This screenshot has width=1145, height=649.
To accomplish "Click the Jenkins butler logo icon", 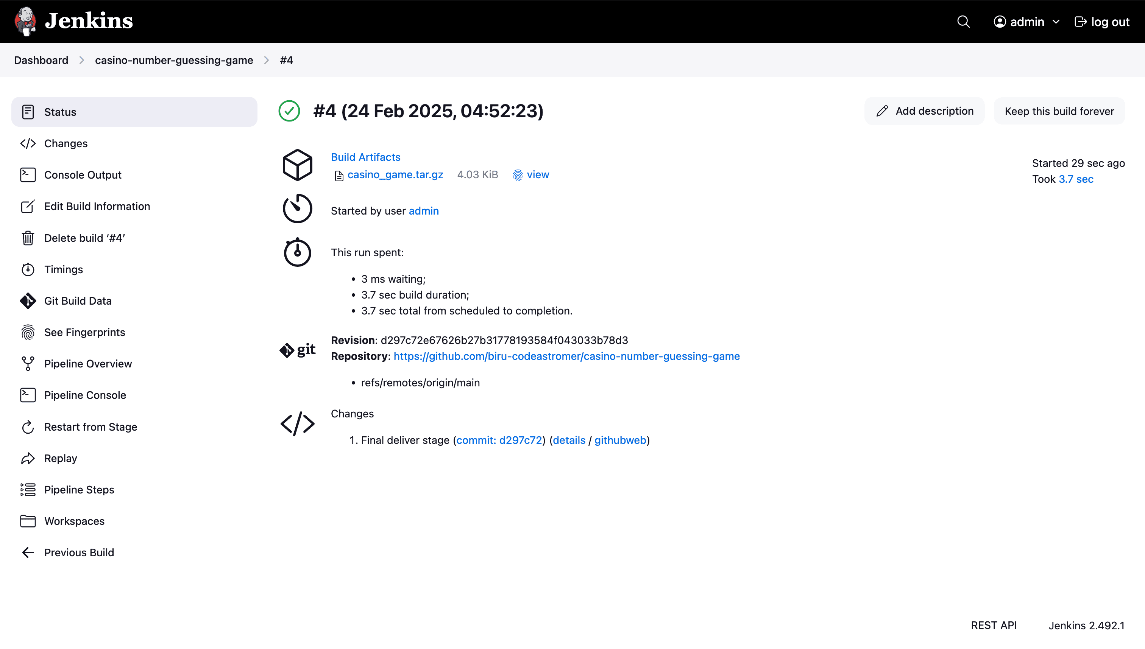I will 25,21.
